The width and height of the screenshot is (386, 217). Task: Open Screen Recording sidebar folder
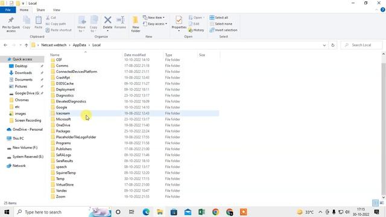pyautogui.click(x=28, y=121)
